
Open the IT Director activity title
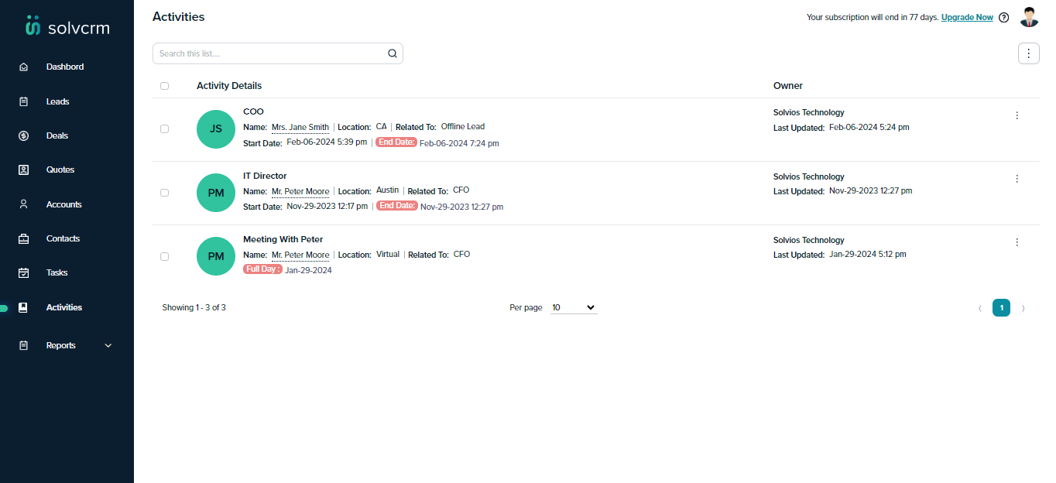tap(265, 176)
